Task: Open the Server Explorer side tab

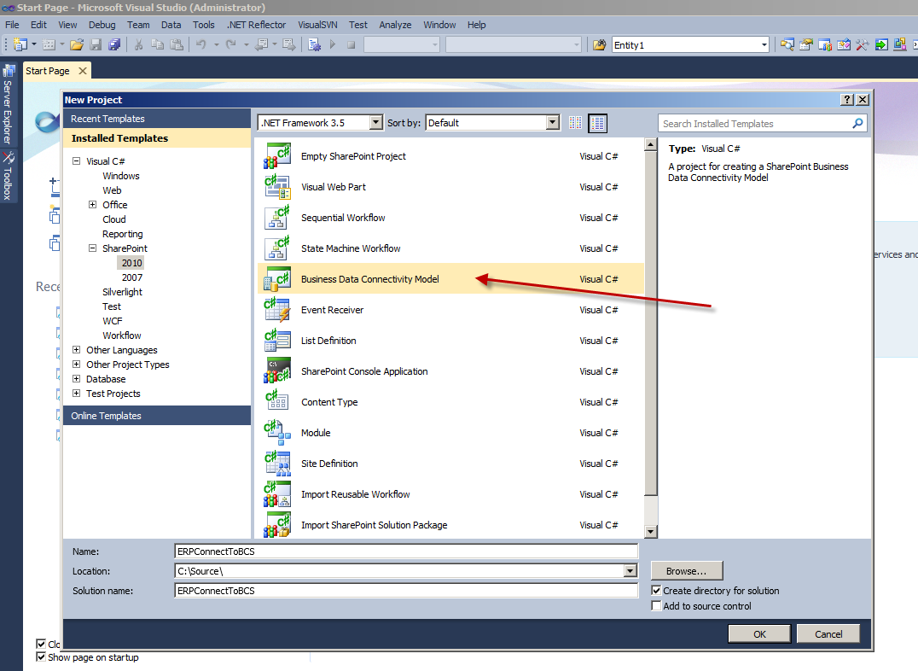Action: [9, 104]
